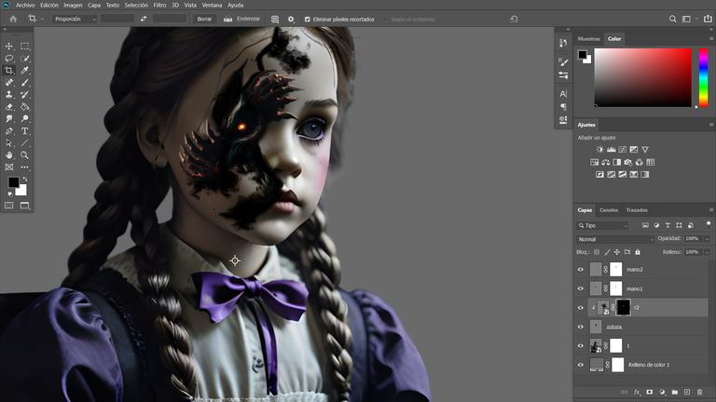Open the Ventana menu
This screenshot has height=402, width=716.
(x=212, y=5)
